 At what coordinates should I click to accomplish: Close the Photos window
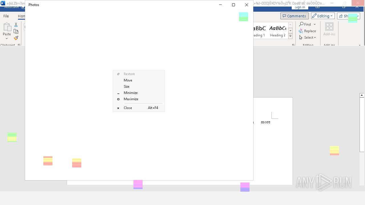coord(247,5)
